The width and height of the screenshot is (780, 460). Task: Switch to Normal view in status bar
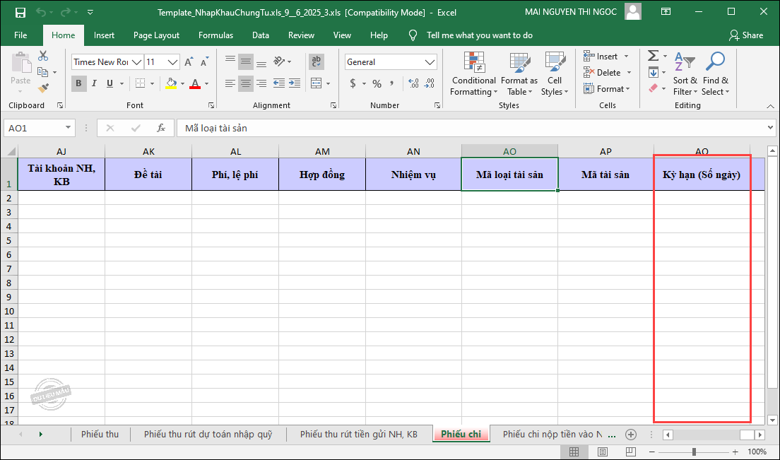click(x=574, y=452)
